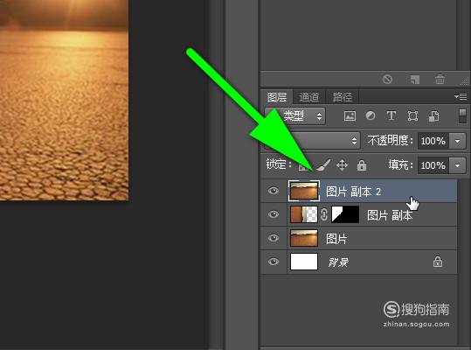Expand the 不透明度 slider arrow
The image size is (471, 350).
[x=458, y=141]
